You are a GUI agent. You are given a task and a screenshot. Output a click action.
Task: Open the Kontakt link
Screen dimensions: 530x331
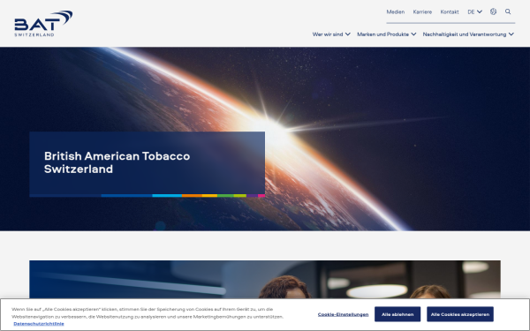450,11
